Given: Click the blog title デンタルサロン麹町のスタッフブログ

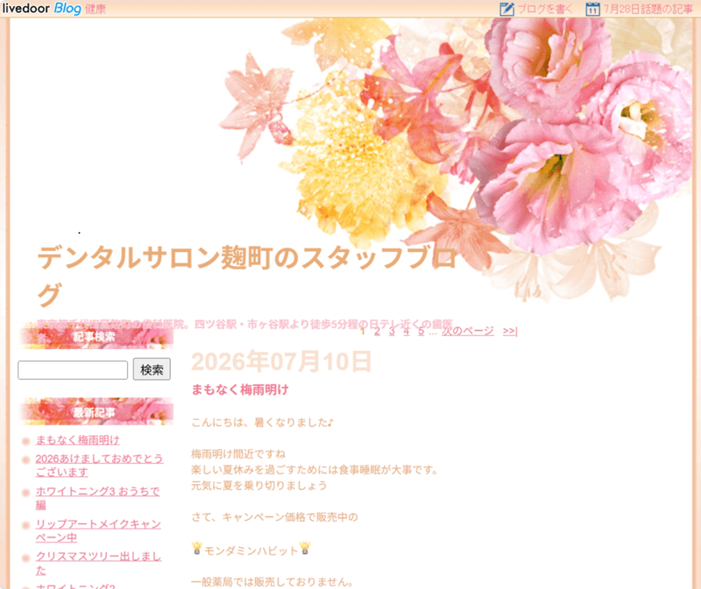Looking at the screenshot, I should pyautogui.click(x=247, y=276).
